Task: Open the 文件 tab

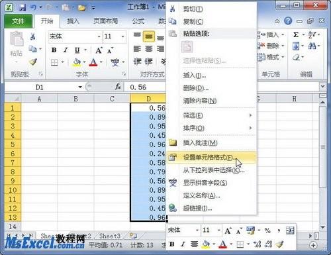Action: point(19,21)
